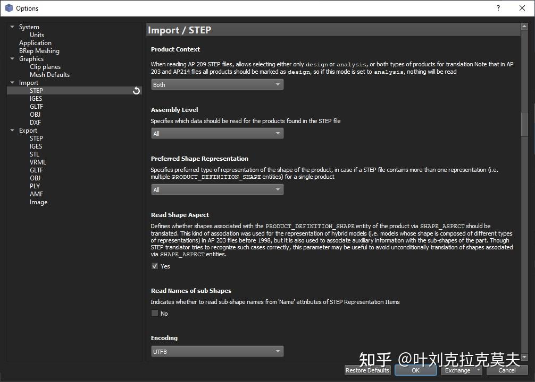Click the reset icon next to STEP

137,90
